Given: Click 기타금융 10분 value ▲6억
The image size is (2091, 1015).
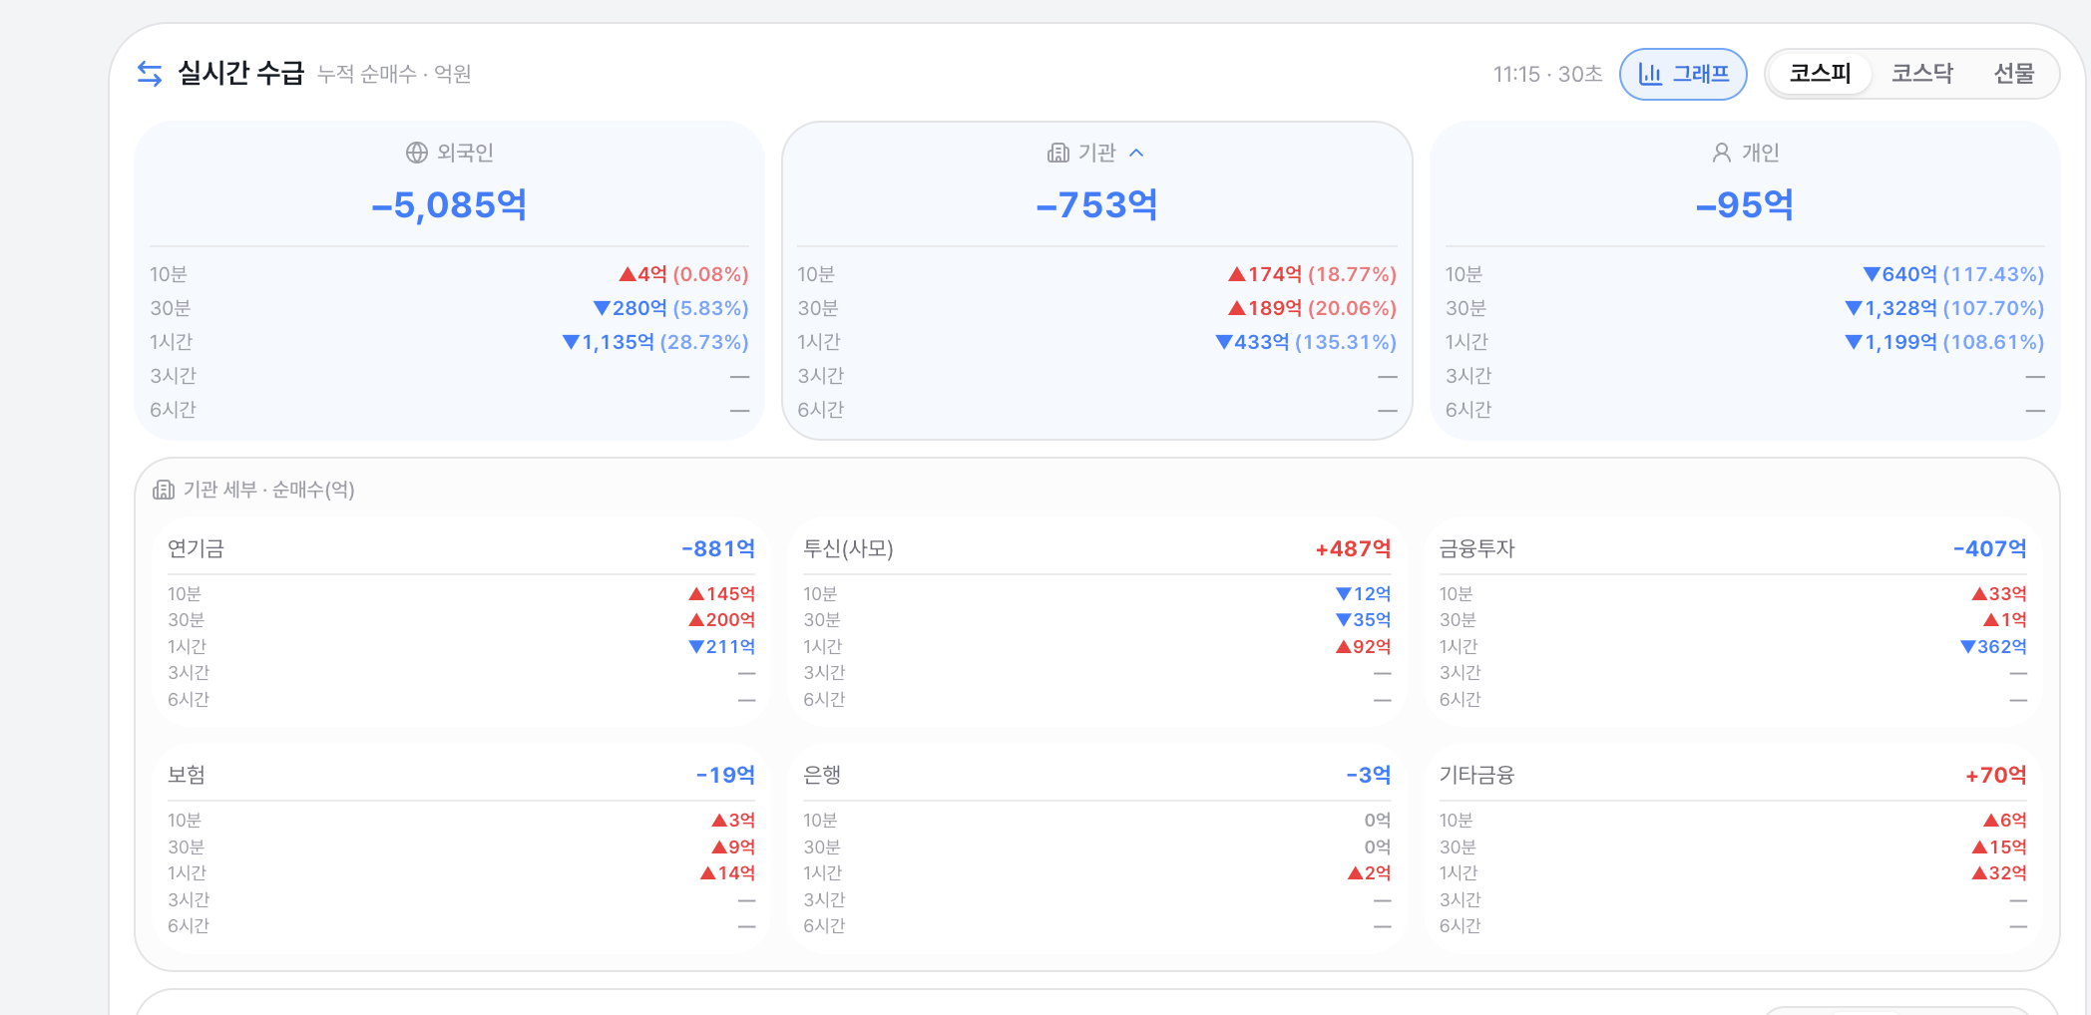Looking at the screenshot, I should coord(2005,820).
